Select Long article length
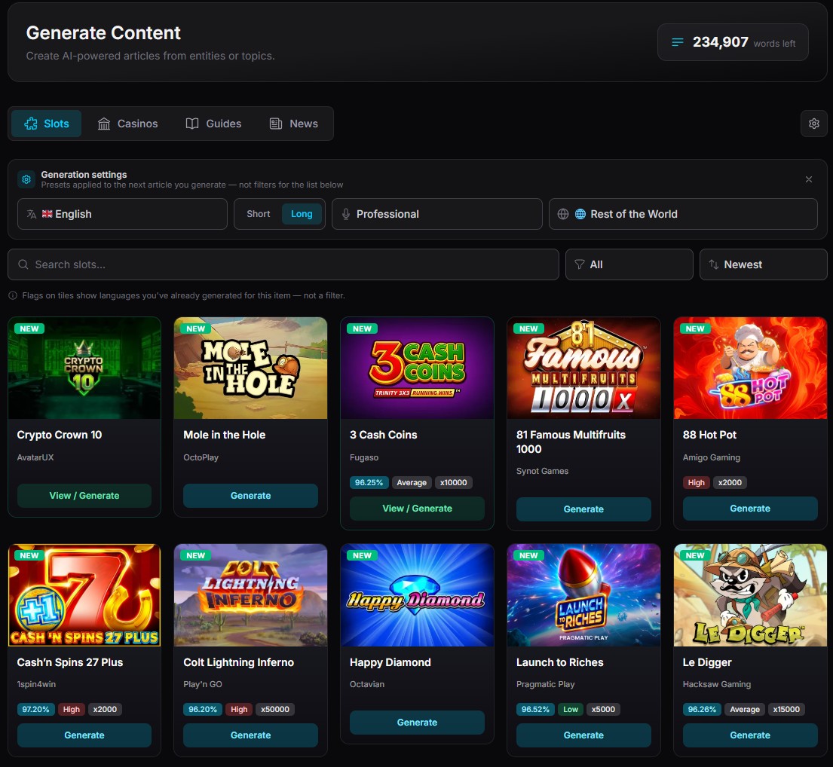 [x=302, y=214]
